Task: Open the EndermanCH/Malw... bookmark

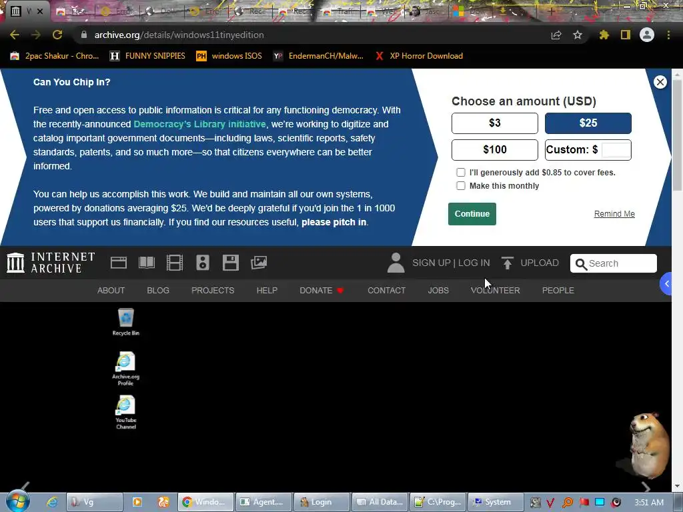Action: click(318, 56)
